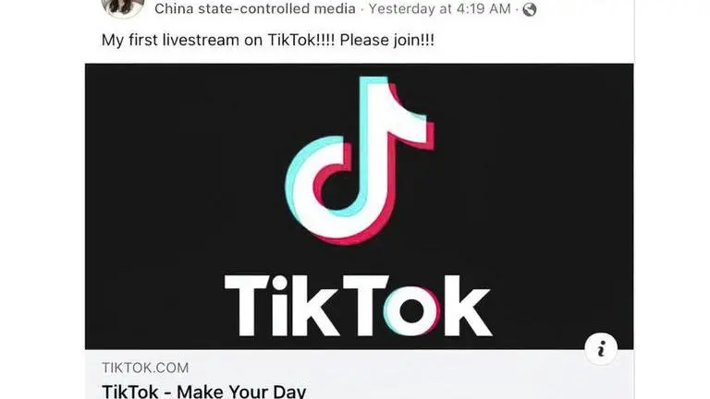The width and height of the screenshot is (710, 399).
Task: Open the link info "i" icon
Action: pyautogui.click(x=601, y=349)
